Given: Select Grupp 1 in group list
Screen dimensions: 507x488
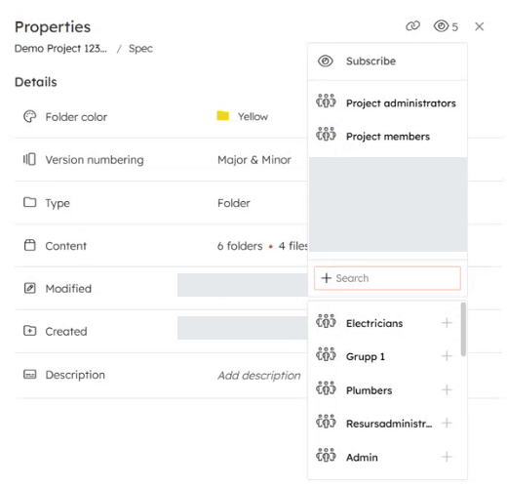Looking at the screenshot, I should pos(366,356).
